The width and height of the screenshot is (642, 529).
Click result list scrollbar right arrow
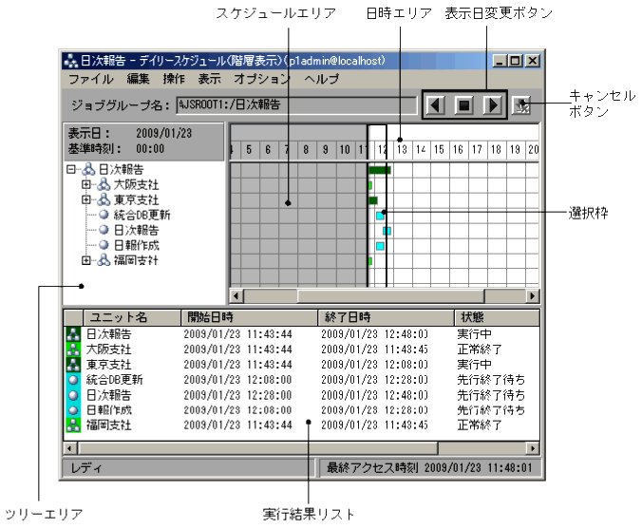tap(533, 448)
